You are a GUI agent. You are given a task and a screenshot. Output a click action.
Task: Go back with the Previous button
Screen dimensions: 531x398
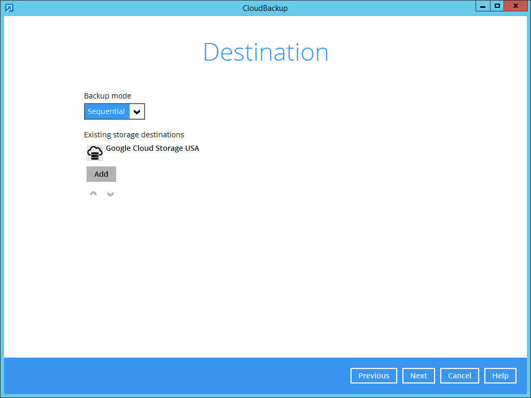point(373,376)
